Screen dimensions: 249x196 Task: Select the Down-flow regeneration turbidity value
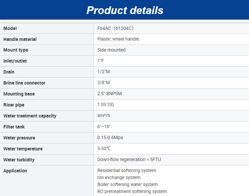click(129, 160)
